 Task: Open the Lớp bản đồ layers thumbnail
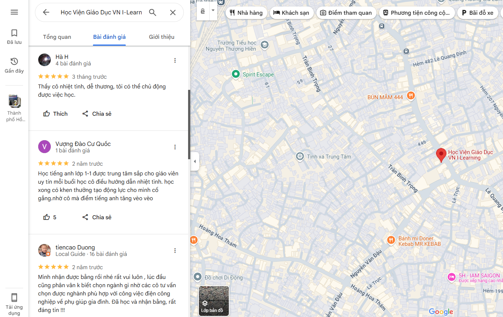point(214,301)
